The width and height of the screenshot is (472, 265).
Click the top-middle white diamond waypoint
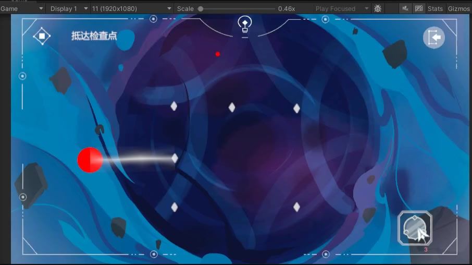coord(232,107)
